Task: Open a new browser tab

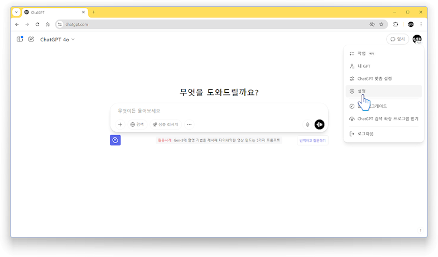Action: click(94, 12)
